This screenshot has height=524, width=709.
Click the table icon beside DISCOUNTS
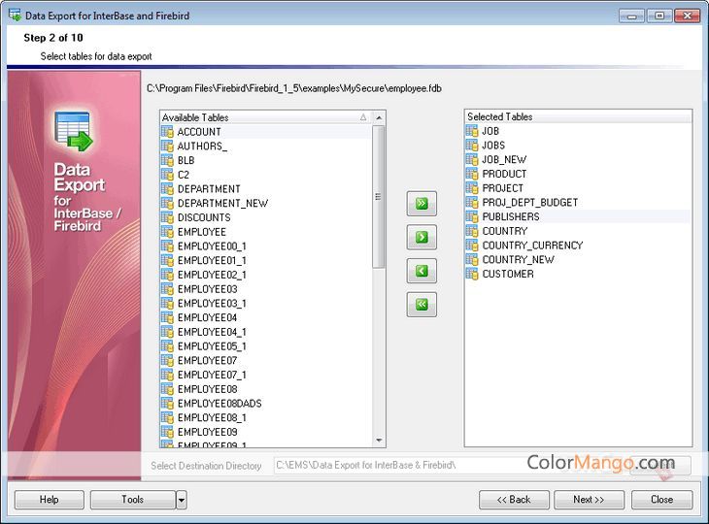167,217
